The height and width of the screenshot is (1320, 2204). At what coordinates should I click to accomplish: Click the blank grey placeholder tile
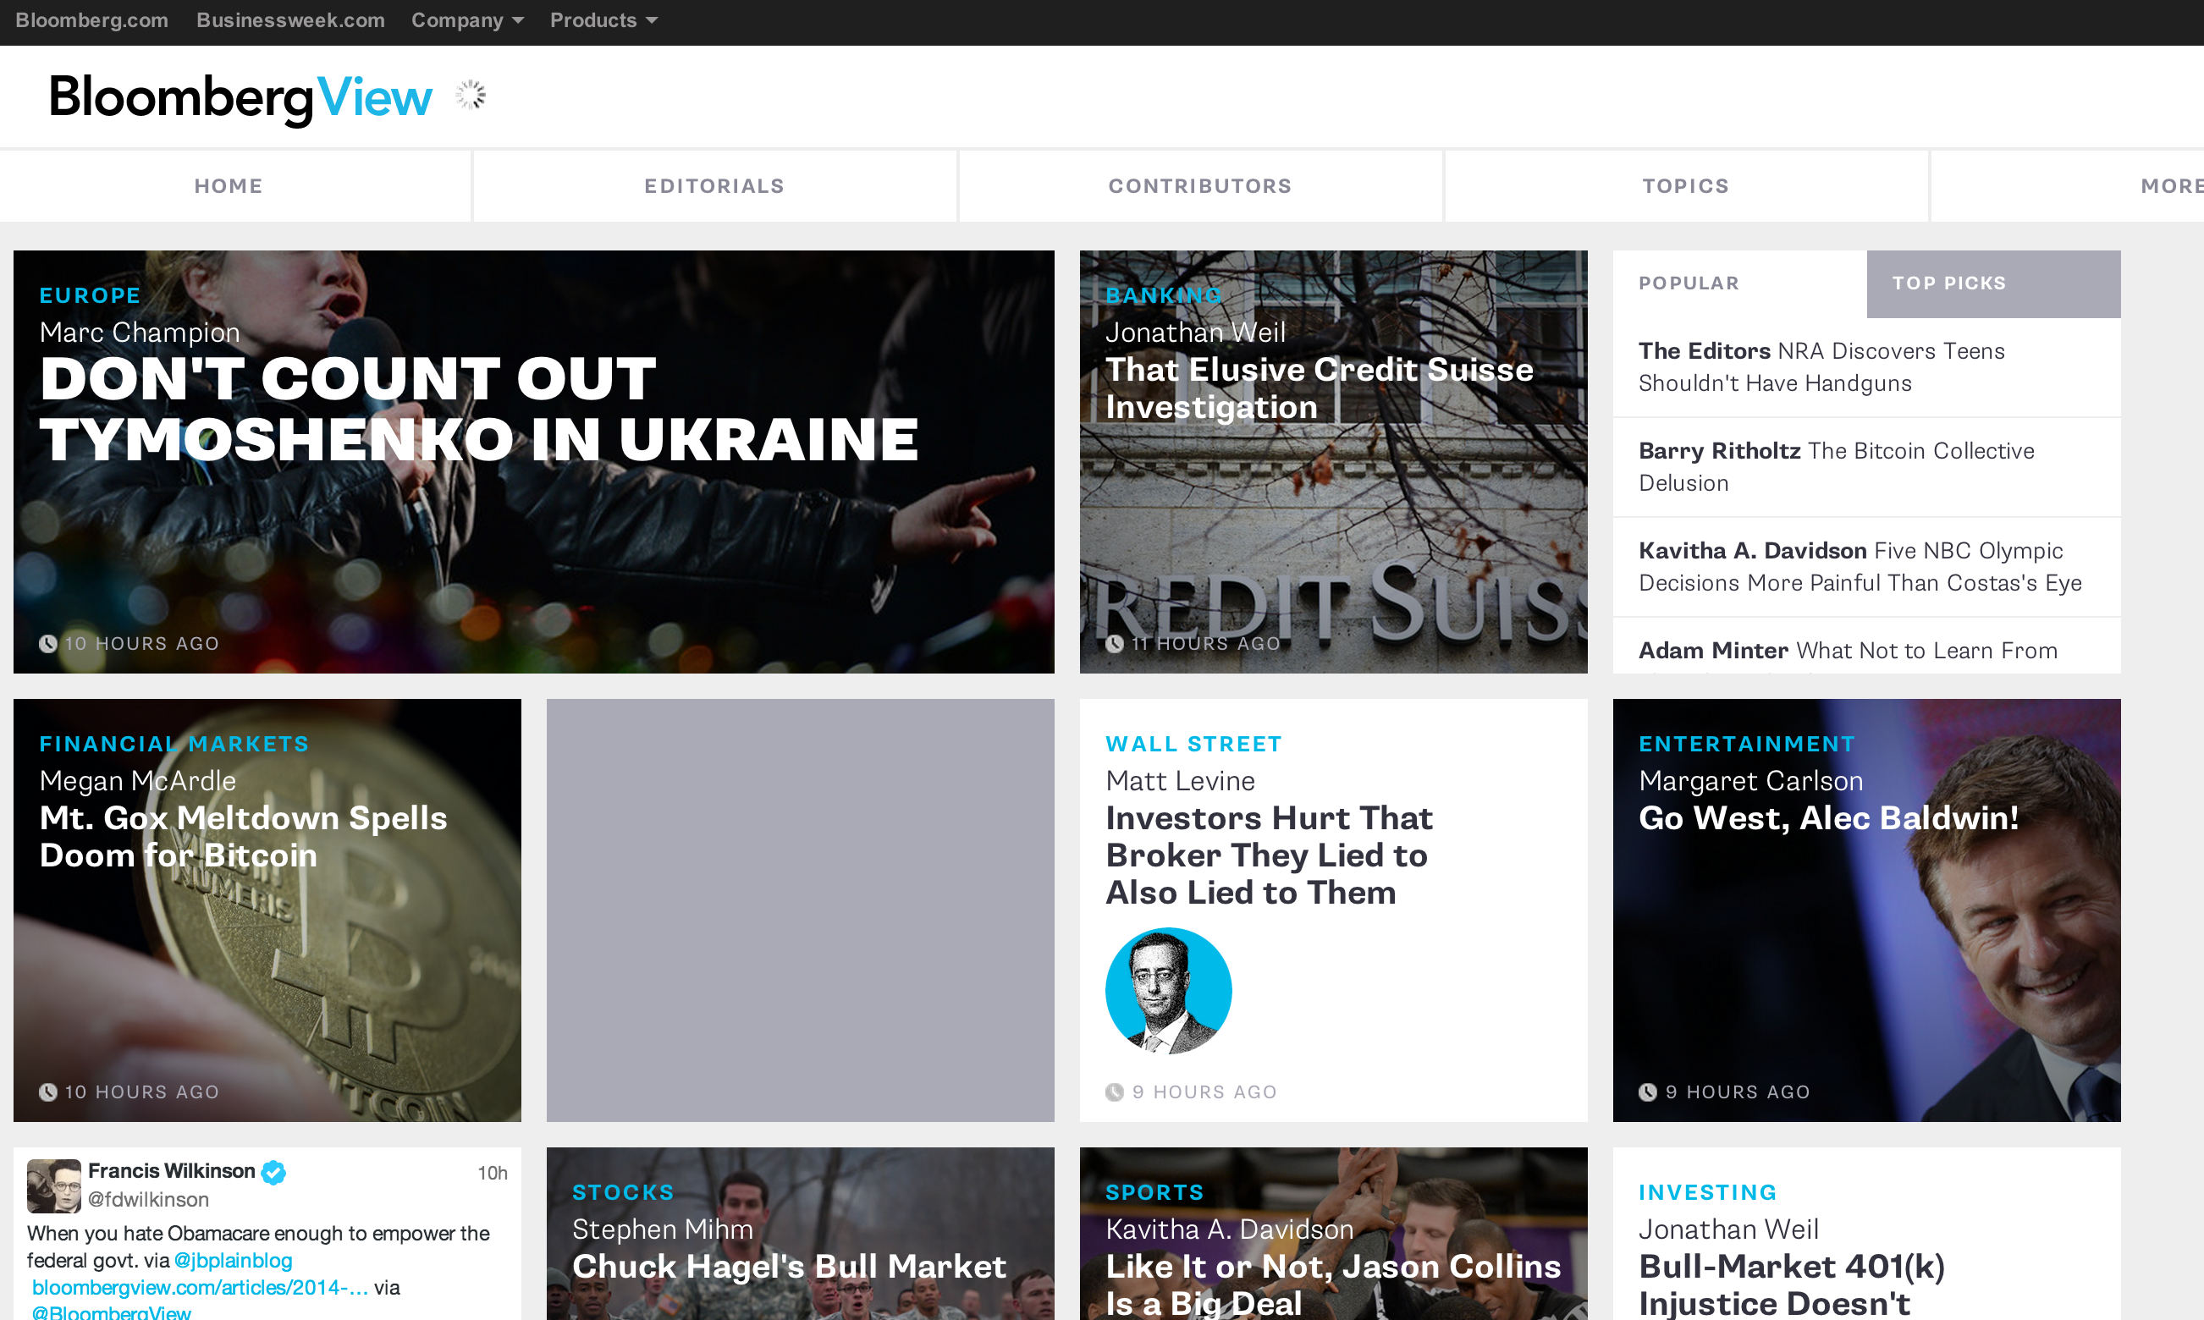800,910
